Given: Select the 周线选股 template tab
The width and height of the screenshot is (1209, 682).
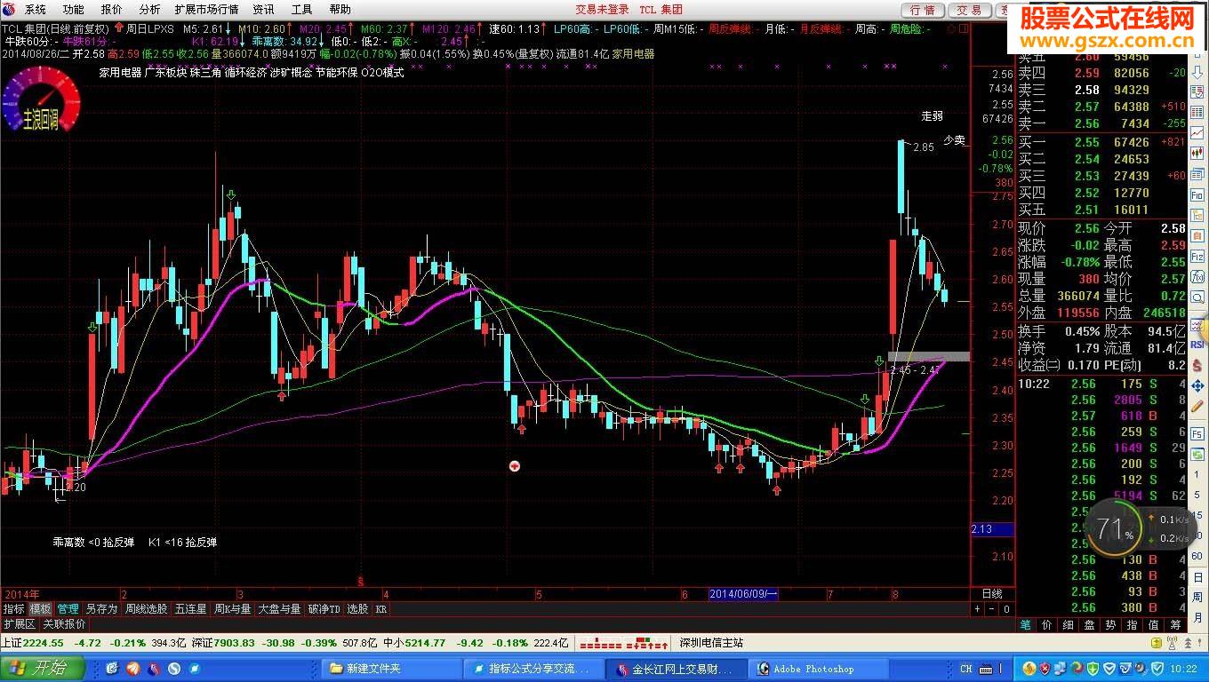Looking at the screenshot, I should (x=146, y=609).
